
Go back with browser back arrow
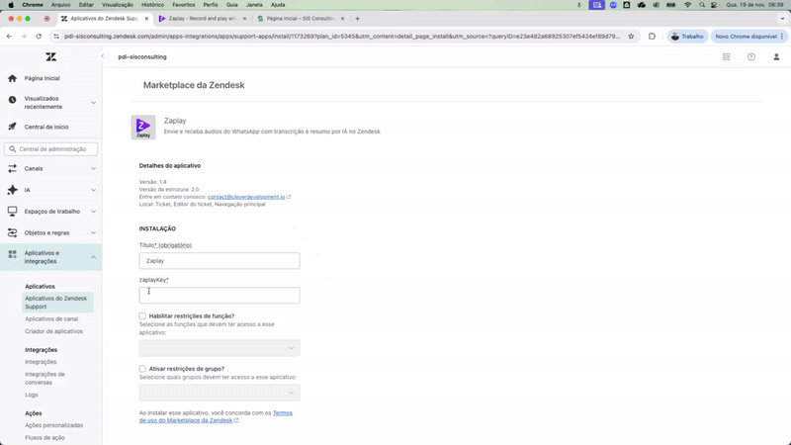pos(9,37)
